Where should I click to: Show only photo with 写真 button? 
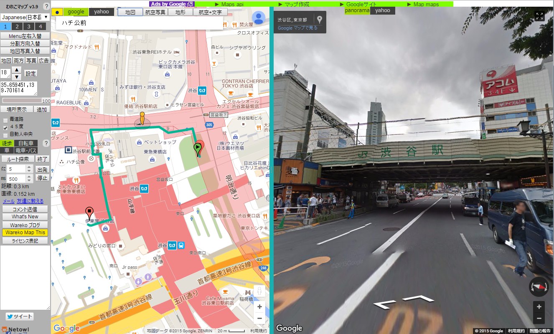(31, 61)
